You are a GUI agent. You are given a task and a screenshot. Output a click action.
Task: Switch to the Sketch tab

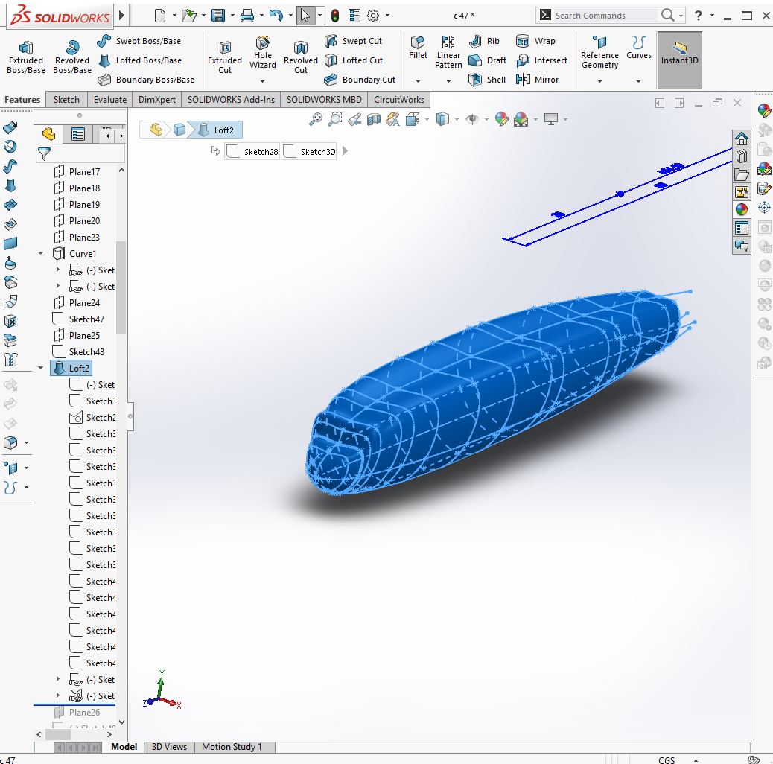point(66,100)
